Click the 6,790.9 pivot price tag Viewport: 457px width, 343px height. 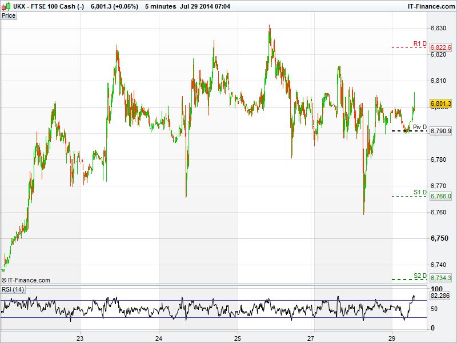click(x=440, y=131)
